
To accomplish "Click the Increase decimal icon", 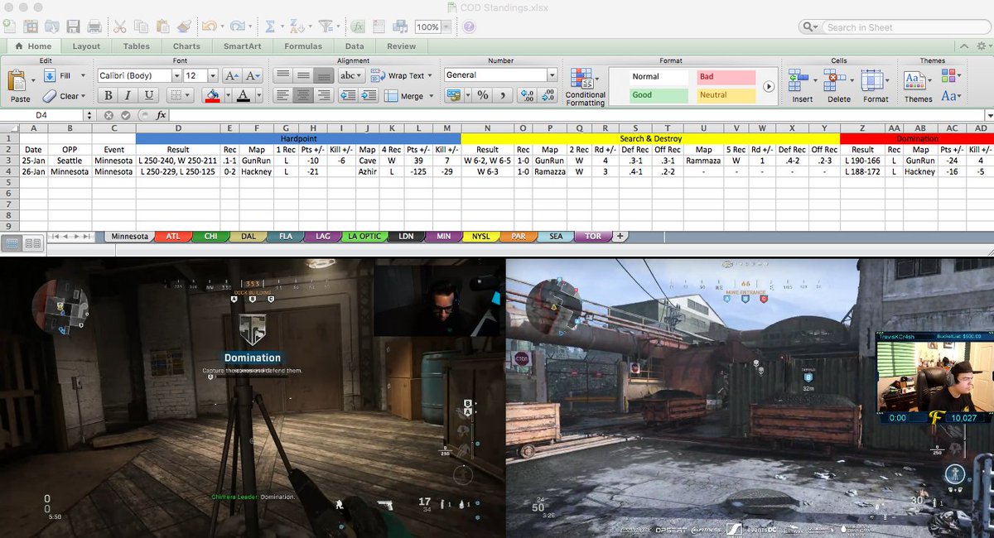I will (526, 96).
